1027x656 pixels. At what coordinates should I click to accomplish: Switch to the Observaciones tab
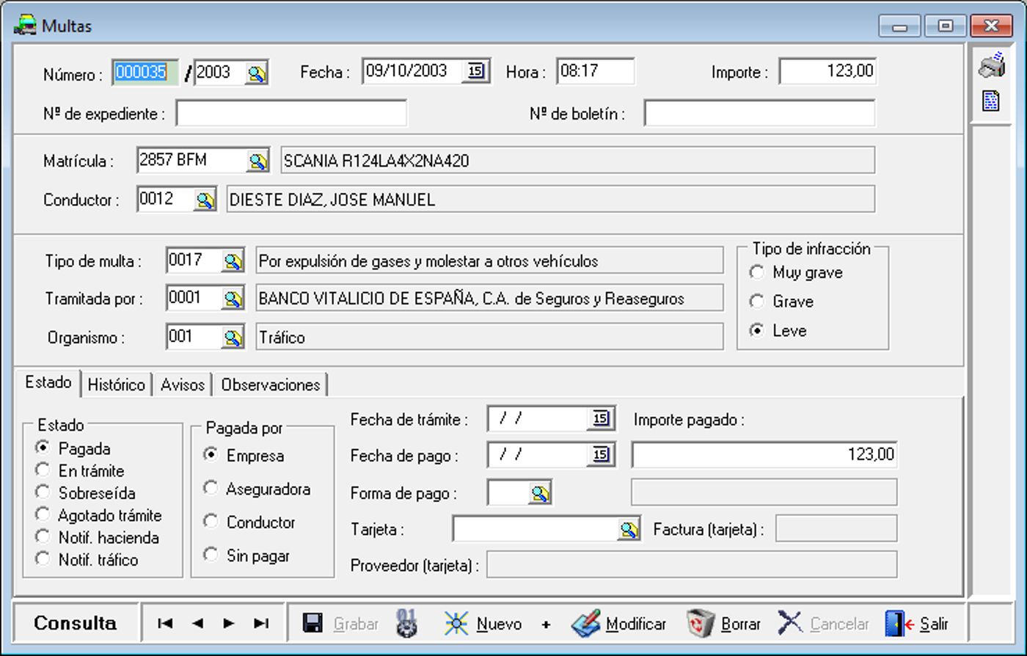pyautogui.click(x=270, y=385)
